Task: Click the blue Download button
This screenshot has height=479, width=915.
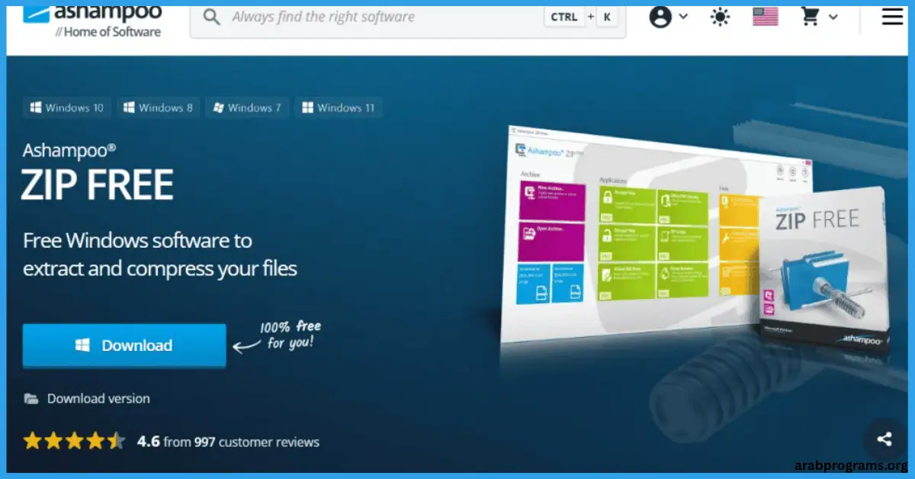Action: click(124, 346)
